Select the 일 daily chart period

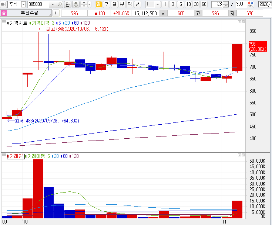[98, 4]
